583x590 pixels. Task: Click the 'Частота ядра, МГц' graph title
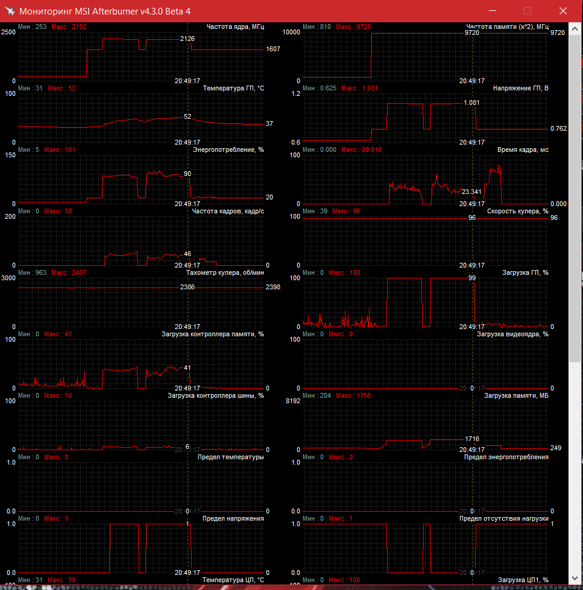coord(235,27)
